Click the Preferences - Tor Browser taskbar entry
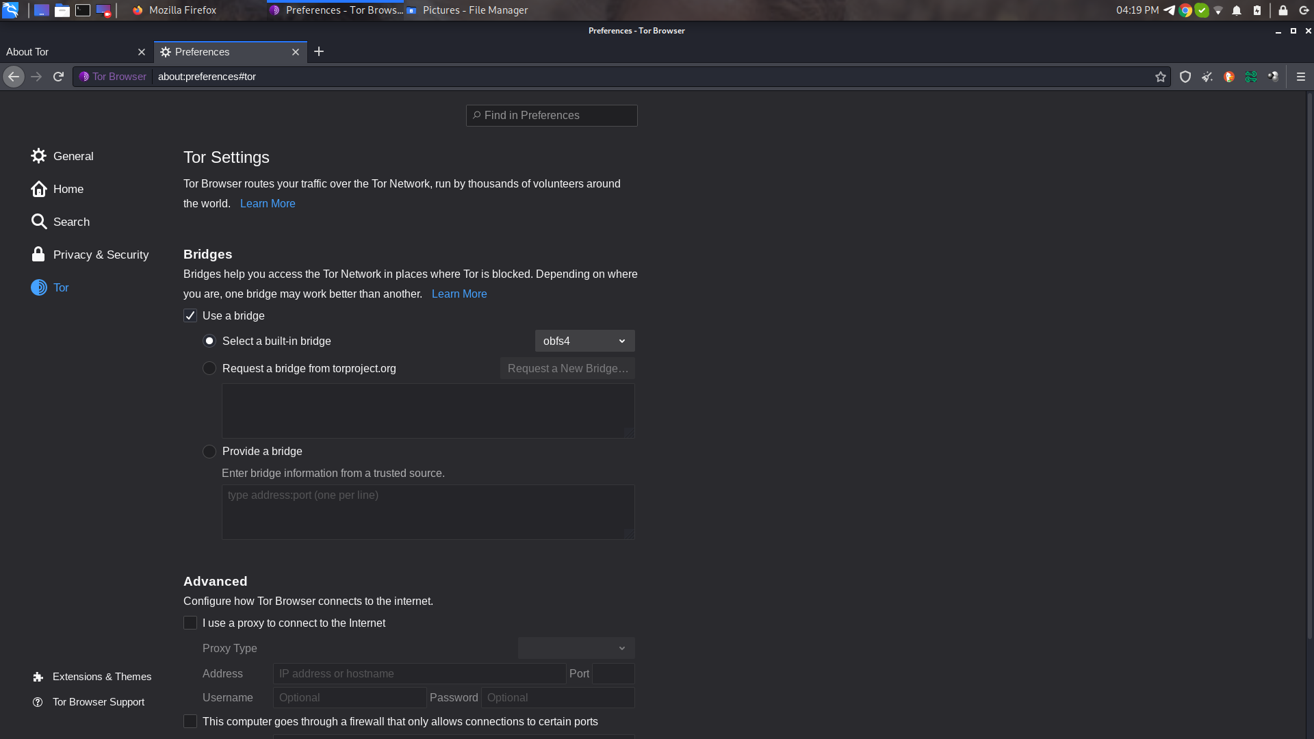 tap(335, 10)
